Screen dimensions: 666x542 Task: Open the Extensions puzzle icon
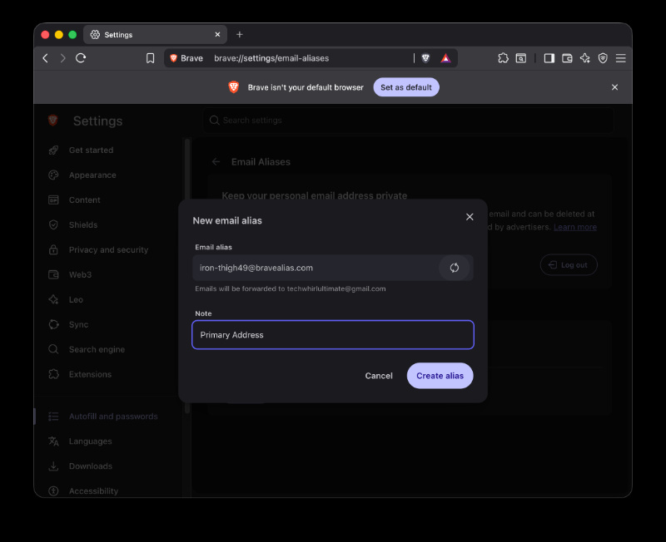[x=503, y=58]
